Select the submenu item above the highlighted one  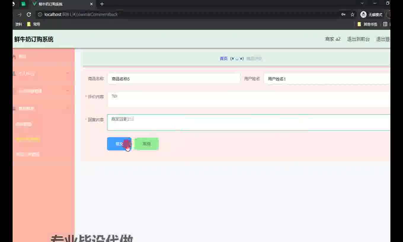point(24,124)
